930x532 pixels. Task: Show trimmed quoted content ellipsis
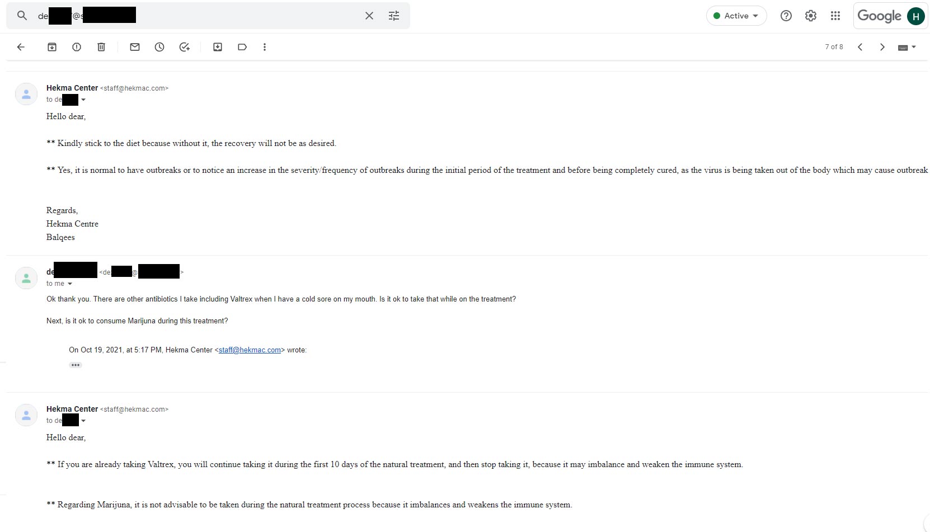pyautogui.click(x=76, y=365)
